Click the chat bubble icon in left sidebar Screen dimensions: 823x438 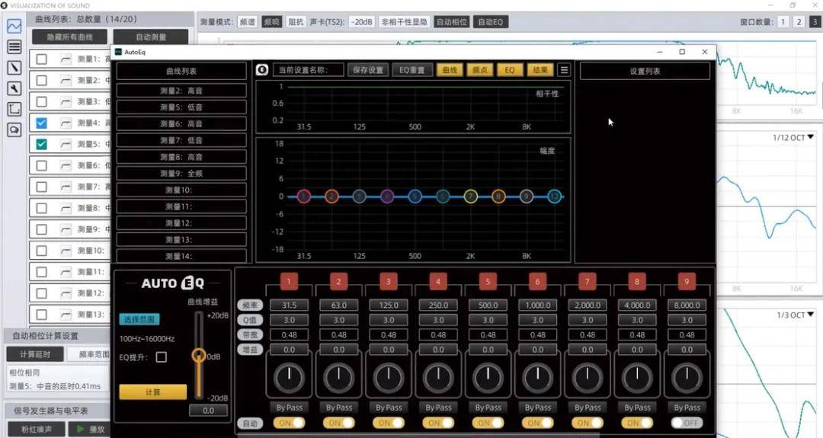coord(14,130)
